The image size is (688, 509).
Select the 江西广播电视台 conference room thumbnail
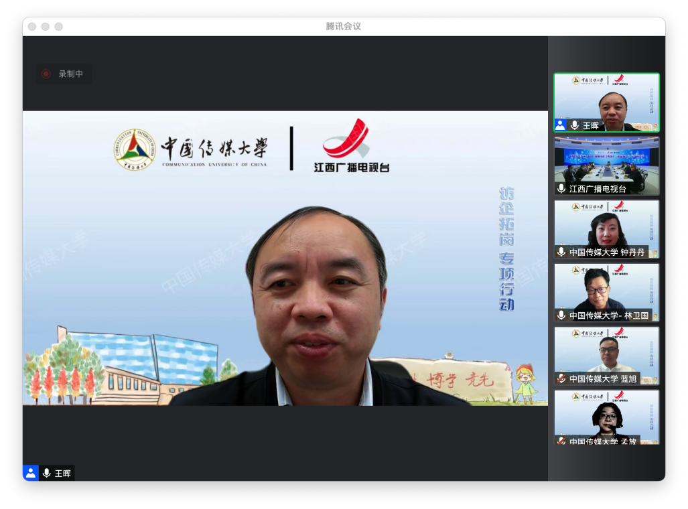click(x=606, y=161)
